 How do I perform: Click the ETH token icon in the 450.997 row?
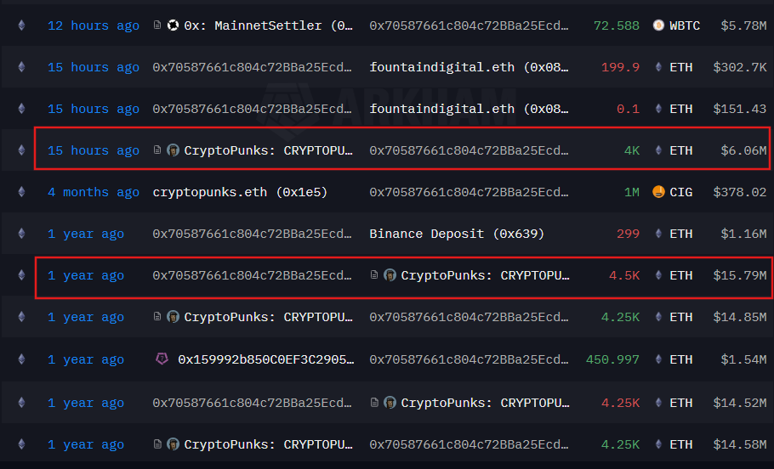click(x=658, y=359)
